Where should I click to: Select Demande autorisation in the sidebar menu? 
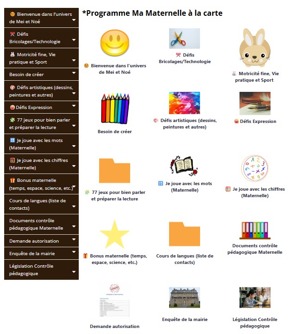pos(42,241)
